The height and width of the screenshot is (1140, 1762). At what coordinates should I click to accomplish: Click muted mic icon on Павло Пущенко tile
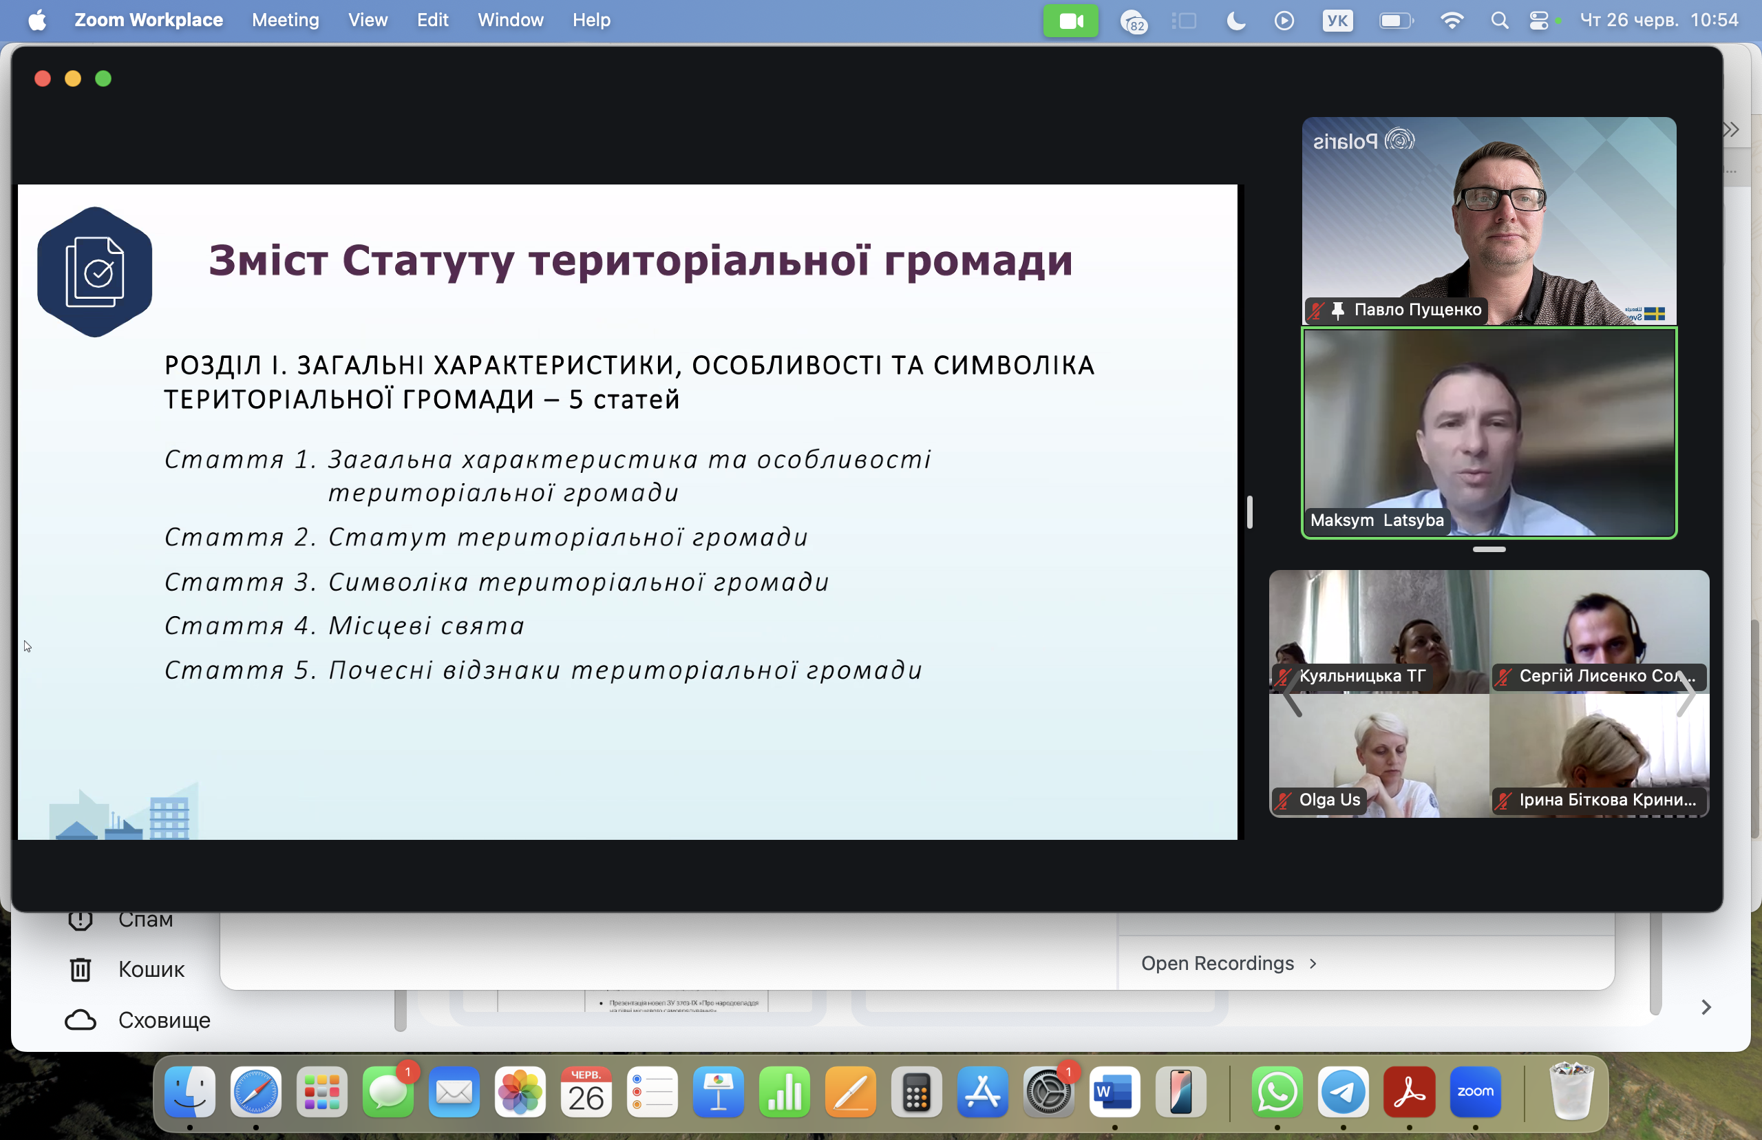coord(1316,310)
